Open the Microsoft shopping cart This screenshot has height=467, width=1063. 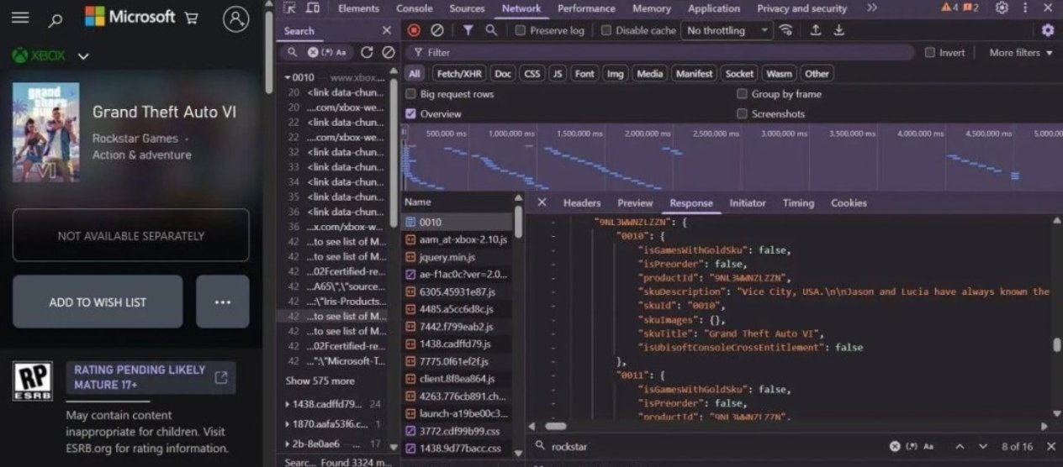(192, 17)
